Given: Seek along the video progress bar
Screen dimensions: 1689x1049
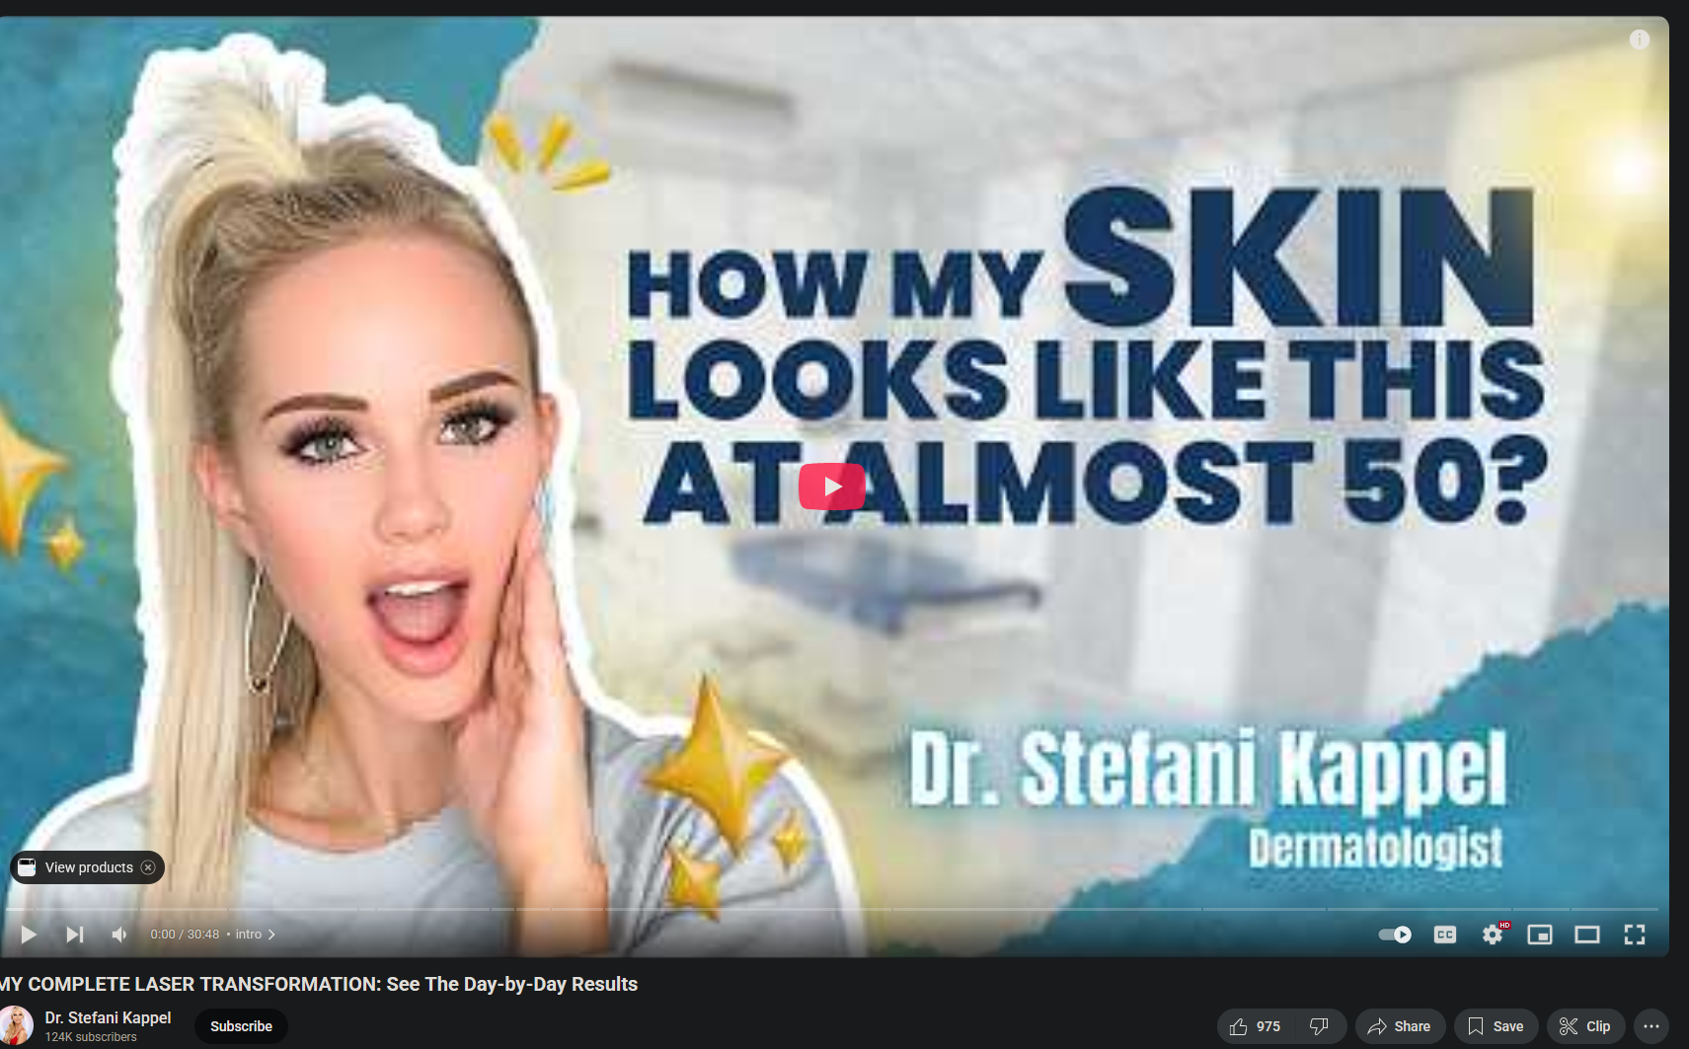Looking at the screenshot, I should (x=831, y=909).
